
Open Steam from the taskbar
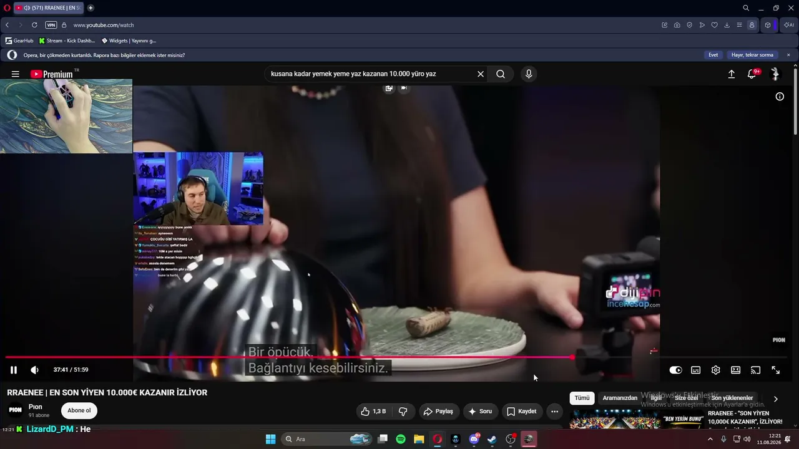tap(492, 439)
